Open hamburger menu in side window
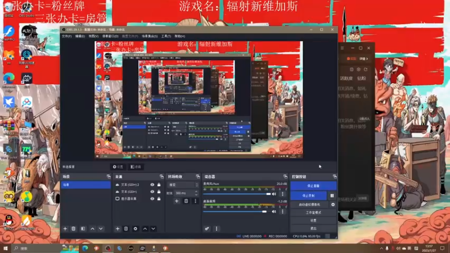The image size is (450, 253). (x=342, y=48)
